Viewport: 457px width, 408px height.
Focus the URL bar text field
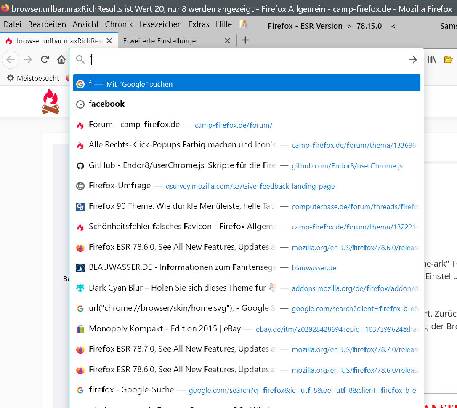point(246,59)
